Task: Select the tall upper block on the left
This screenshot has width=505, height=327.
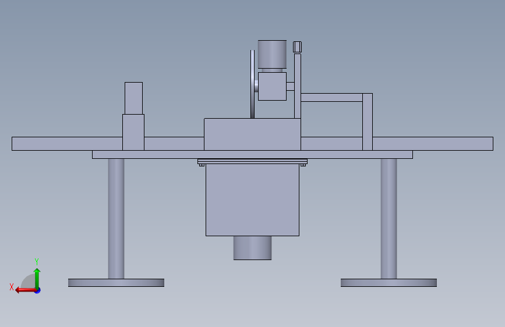Action: pyautogui.click(x=133, y=98)
